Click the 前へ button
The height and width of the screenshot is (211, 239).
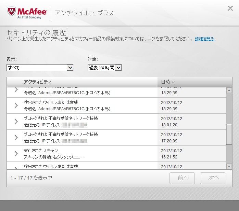click(182, 178)
